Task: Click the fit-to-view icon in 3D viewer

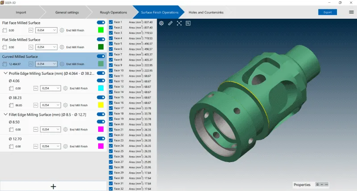Action: tap(179, 23)
